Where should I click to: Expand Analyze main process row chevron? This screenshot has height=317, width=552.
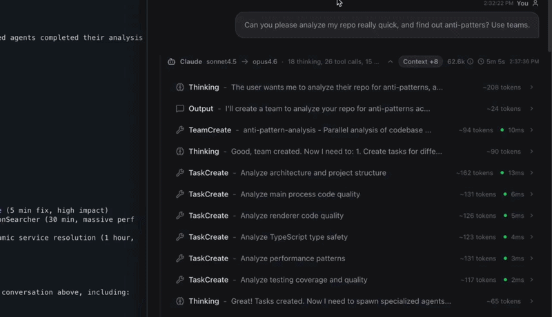[x=531, y=194]
